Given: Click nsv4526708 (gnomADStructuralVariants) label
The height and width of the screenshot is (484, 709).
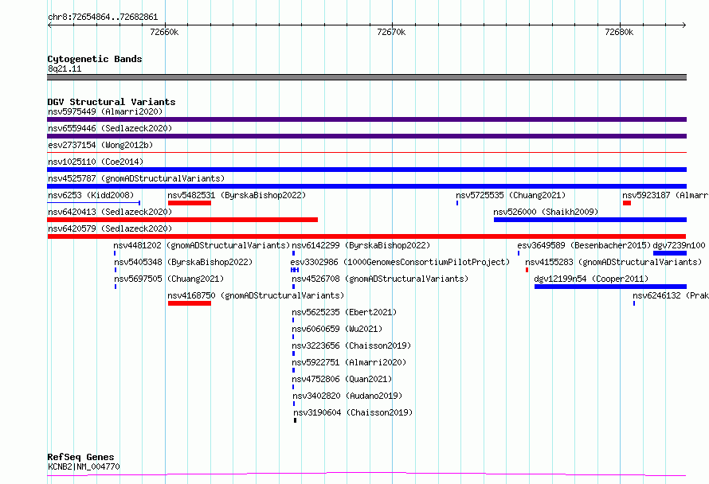Looking at the screenshot, I should [380, 279].
